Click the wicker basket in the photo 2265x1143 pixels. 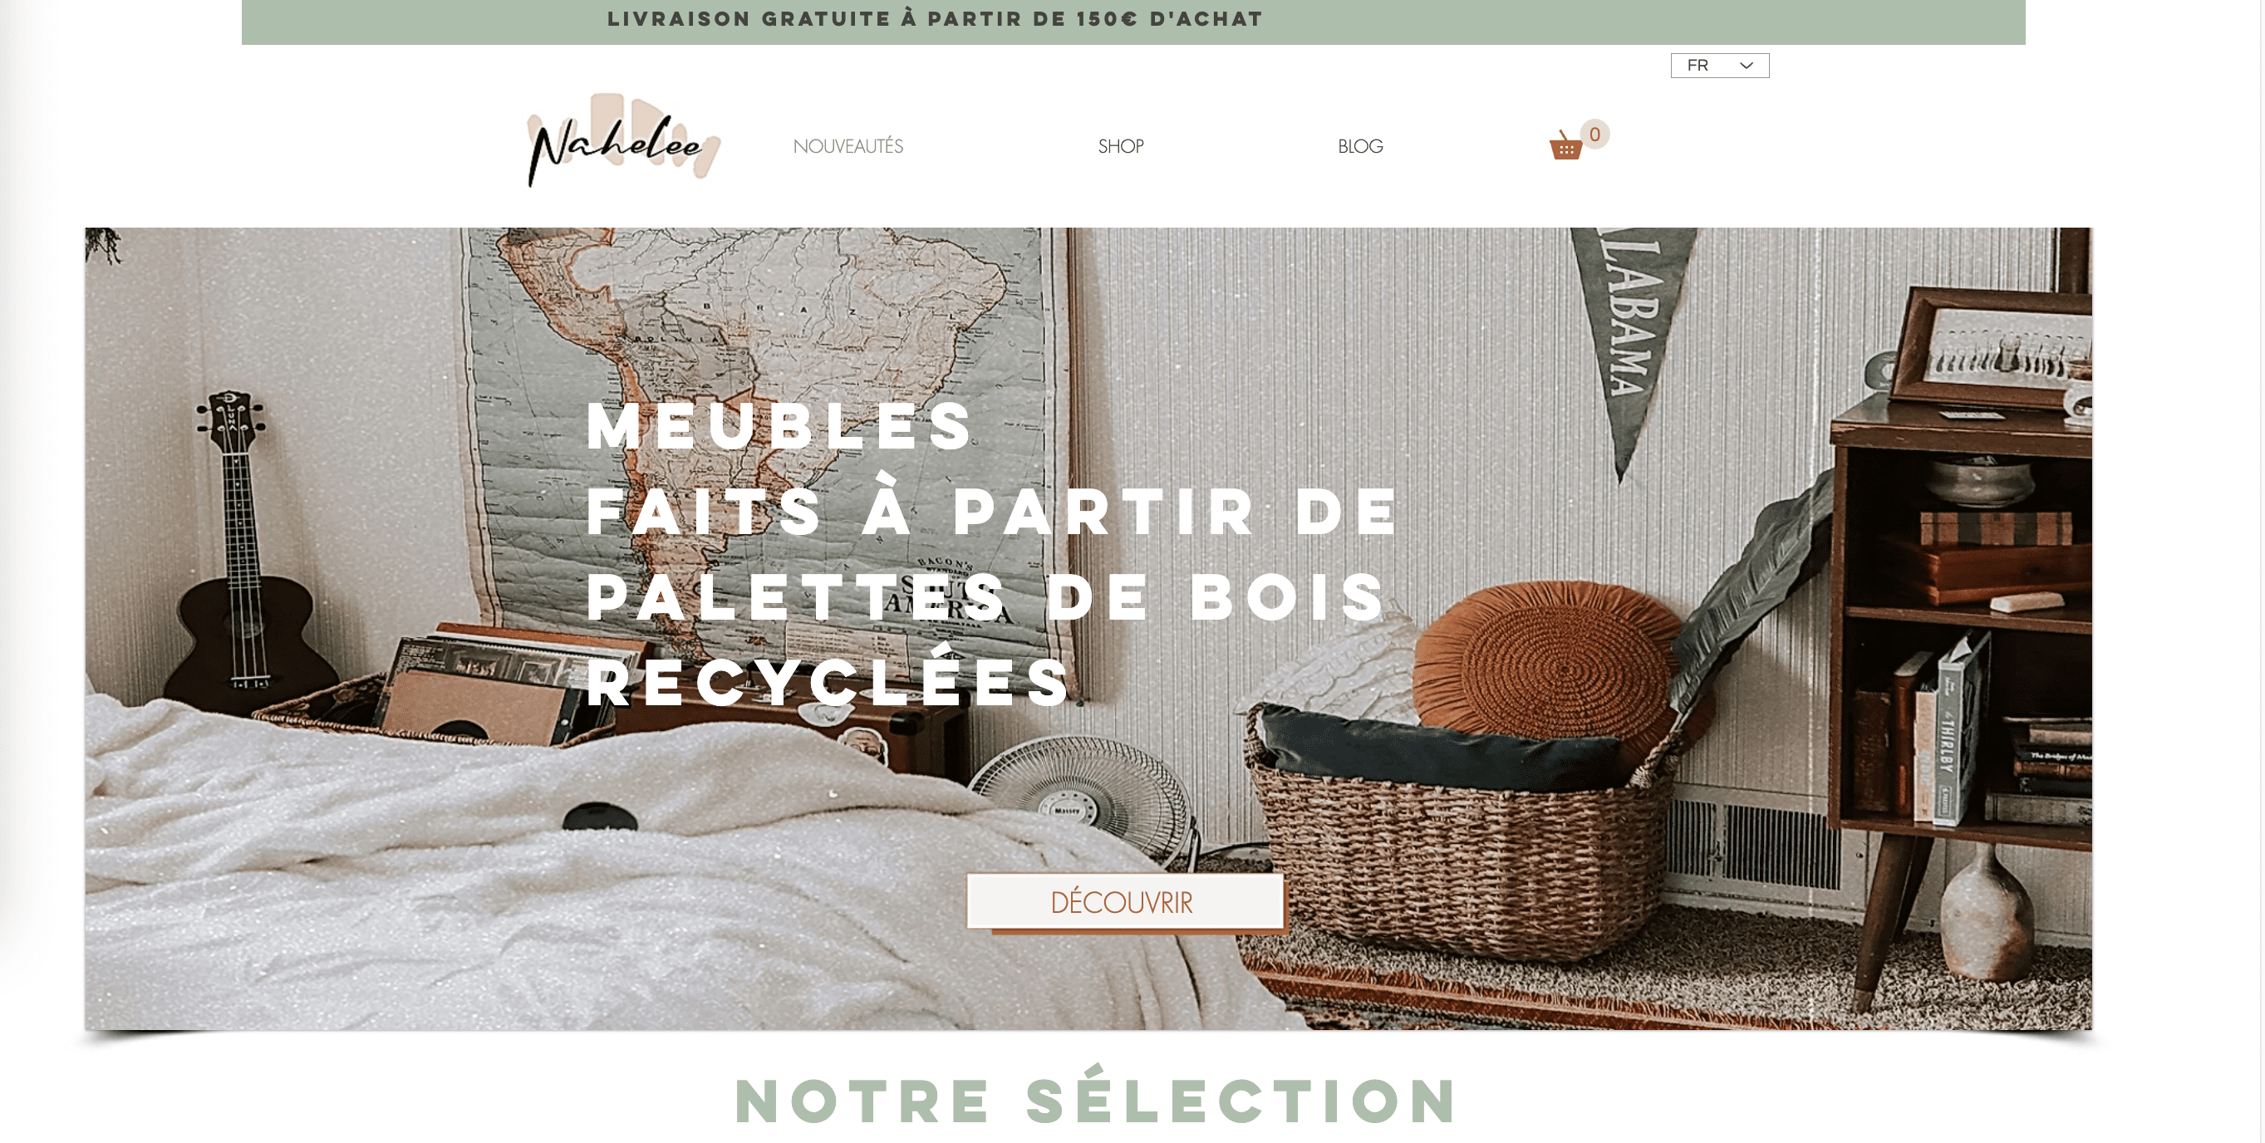pyautogui.click(x=1460, y=844)
